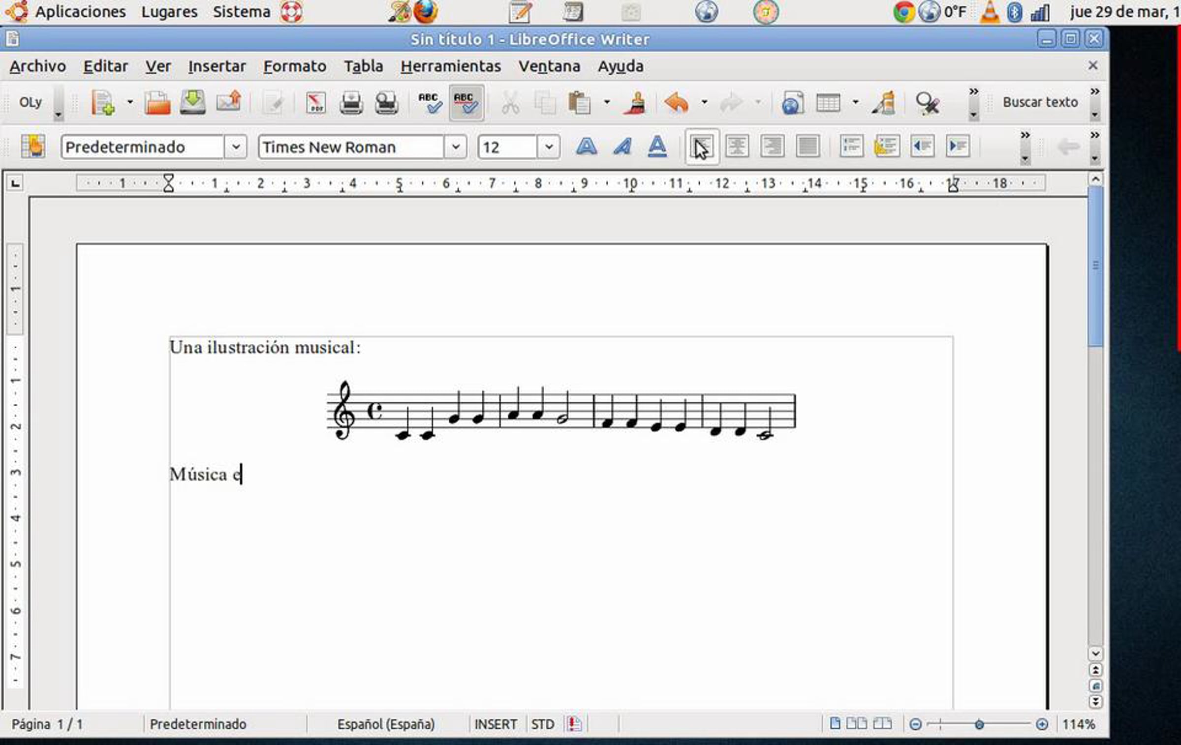This screenshot has height=745, width=1181.
Task: Click the Buscar texto search field
Action: (x=1040, y=102)
